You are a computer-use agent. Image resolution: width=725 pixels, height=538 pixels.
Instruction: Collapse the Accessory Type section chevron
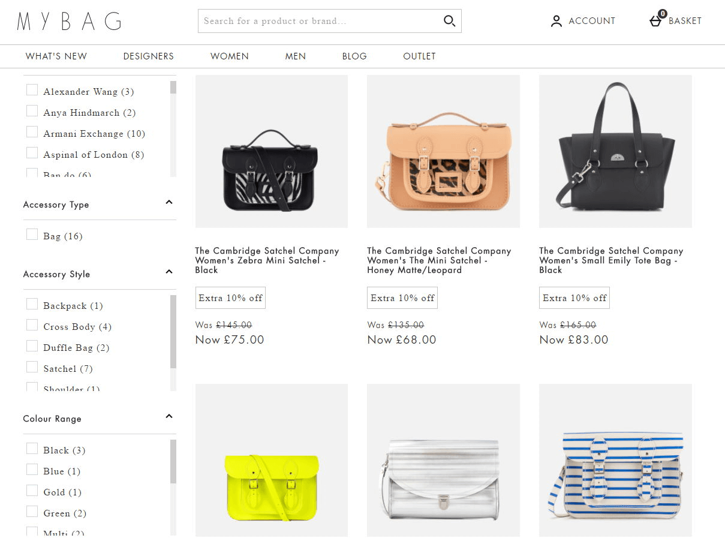pos(169,202)
